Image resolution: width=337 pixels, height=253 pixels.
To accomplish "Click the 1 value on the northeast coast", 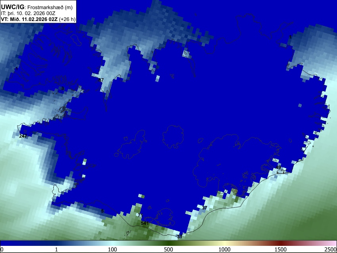I will coord(290,37).
